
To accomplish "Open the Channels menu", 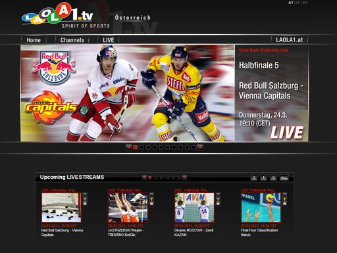I will pos(72,40).
